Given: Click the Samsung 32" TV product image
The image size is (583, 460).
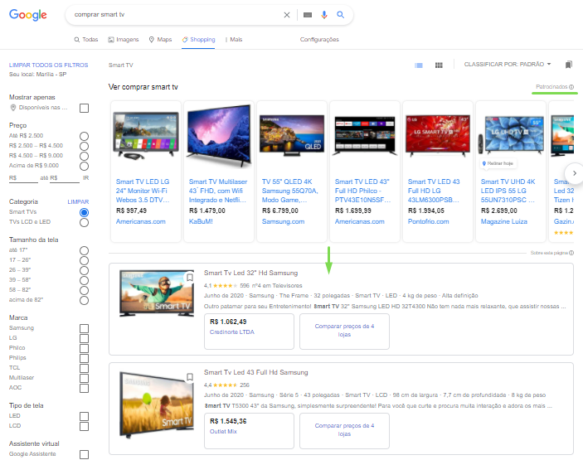Looking at the screenshot, I should click(x=157, y=293).
